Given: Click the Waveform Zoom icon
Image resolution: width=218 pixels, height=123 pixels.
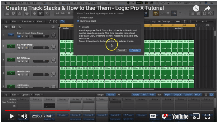Looking at the screenshot, I should (x=178, y=21).
